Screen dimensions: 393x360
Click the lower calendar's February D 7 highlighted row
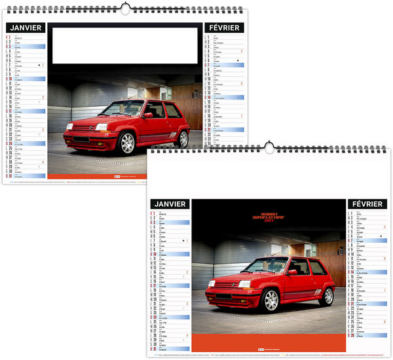point(367,240)
